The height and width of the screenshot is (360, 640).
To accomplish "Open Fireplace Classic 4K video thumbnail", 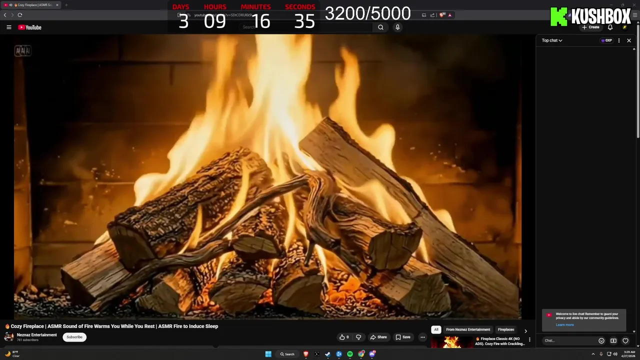I will (452, 342).
